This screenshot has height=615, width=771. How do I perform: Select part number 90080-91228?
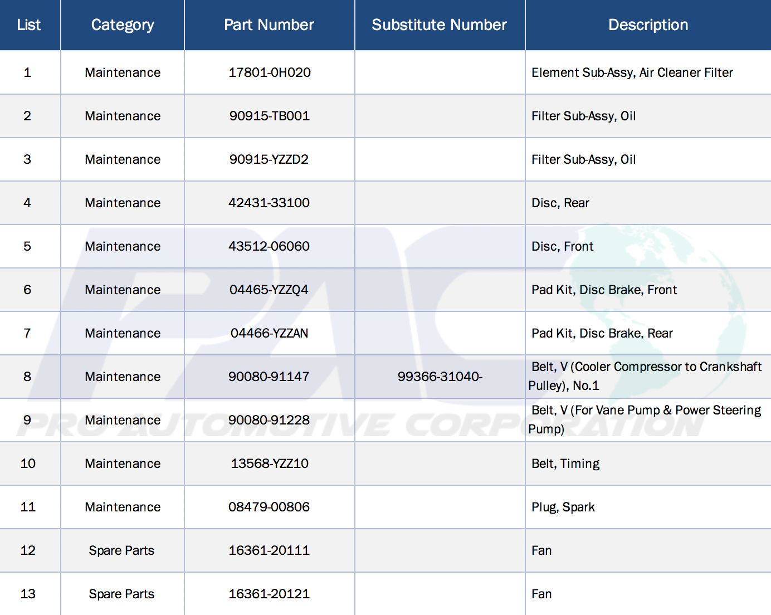click(x=269, y=420)
